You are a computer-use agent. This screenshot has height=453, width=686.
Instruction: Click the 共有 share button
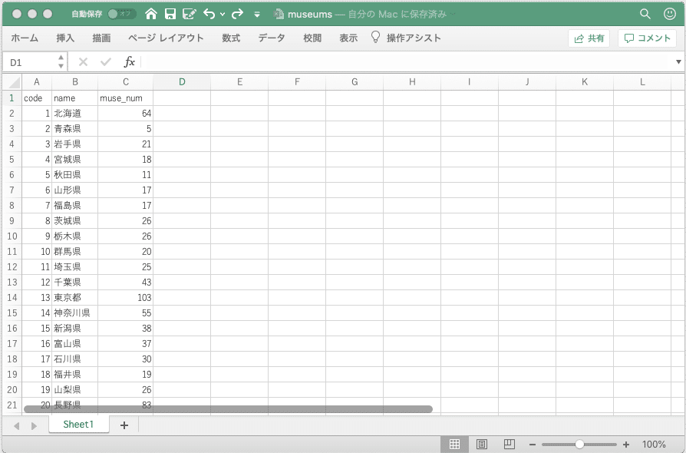[x=589, y=38]
